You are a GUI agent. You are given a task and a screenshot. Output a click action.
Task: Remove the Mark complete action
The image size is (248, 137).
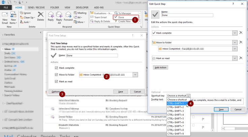[241, 33]
